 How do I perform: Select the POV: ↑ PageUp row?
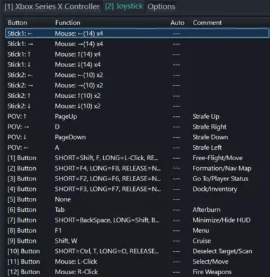tap(137, 116)
